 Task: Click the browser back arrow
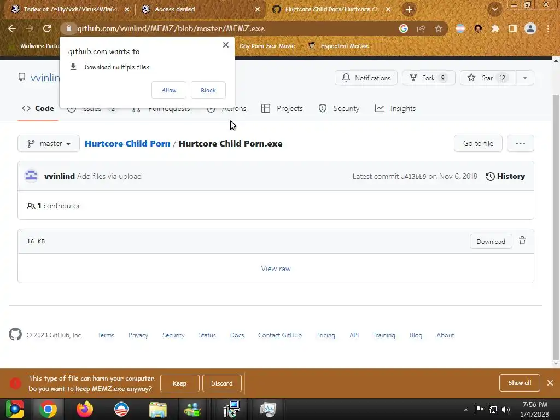point(12,28)
